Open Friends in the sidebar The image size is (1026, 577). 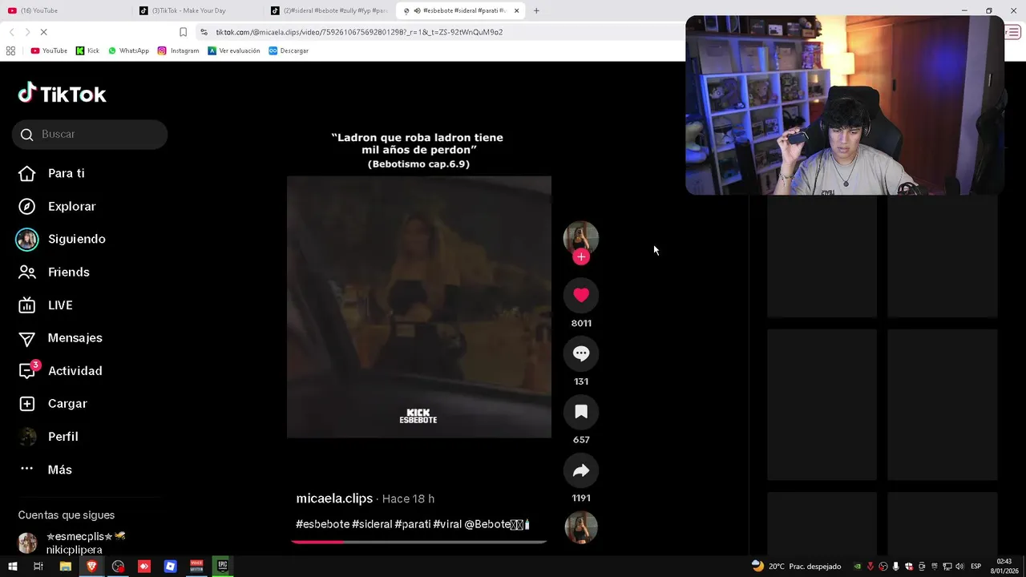(x=68, y=272)
